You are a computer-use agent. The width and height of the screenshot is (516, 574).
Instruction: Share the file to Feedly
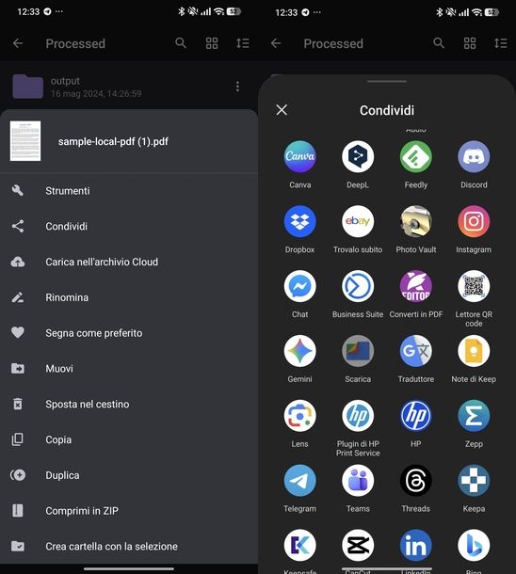415,157
